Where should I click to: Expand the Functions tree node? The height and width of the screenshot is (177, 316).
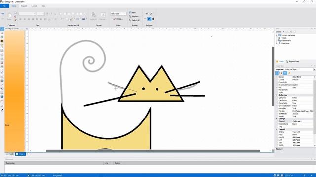tap(276, 43)
